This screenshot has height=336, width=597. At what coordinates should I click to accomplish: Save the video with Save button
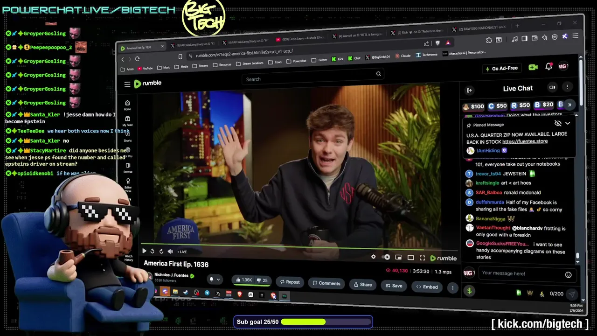tap(394, 286)
